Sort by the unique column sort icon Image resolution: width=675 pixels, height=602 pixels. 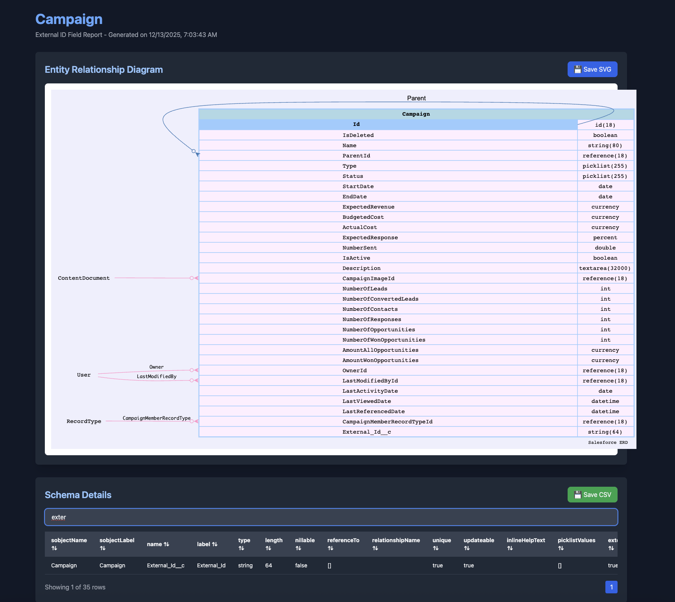tap(436, 548)
